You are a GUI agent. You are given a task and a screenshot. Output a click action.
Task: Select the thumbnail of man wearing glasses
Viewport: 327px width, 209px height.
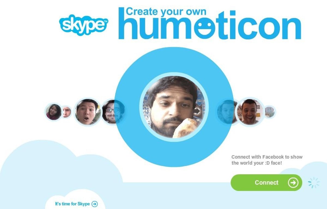tap(112, 112)
